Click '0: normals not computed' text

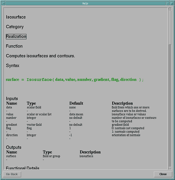click(x=128, y=128)
